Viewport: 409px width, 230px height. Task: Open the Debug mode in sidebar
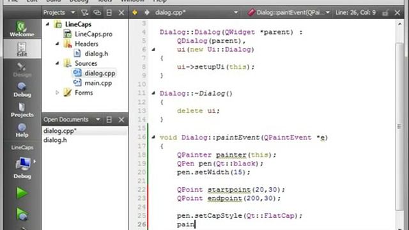coord(22,89)
